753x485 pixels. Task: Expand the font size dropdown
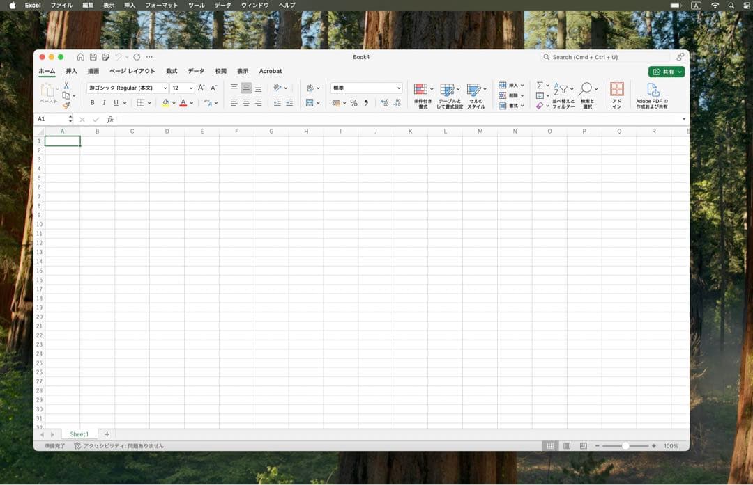[x=191, y=88]
